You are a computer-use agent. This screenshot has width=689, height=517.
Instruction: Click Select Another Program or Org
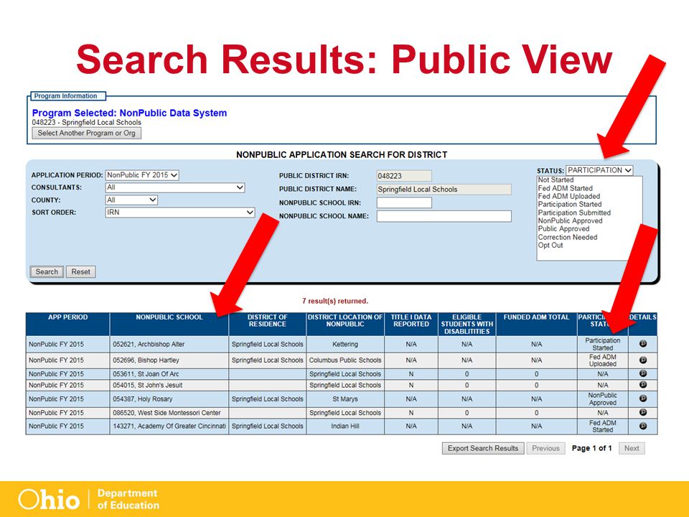click(87, 134)
